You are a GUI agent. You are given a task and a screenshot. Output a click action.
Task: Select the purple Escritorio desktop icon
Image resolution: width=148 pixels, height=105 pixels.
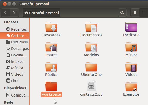(x=131, y=27)
